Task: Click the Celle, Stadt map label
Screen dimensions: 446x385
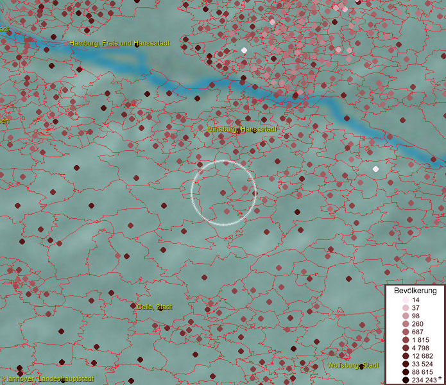Action: tap(155, 307)
